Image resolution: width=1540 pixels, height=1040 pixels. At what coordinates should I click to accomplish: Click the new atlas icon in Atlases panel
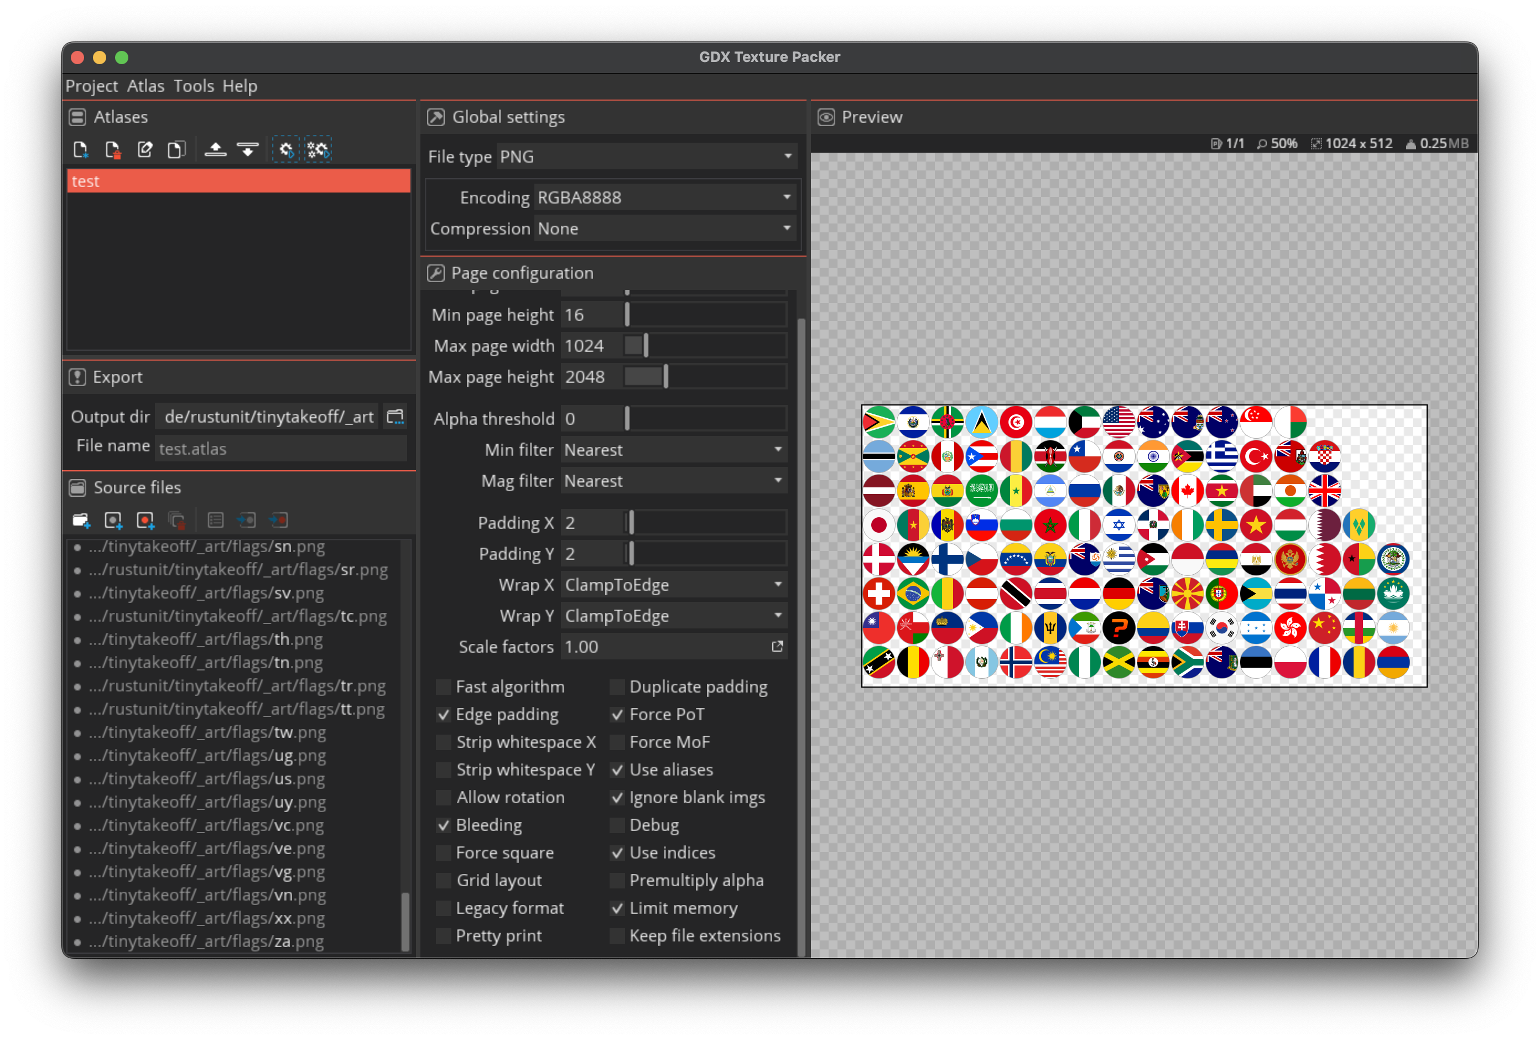[80, 149]
